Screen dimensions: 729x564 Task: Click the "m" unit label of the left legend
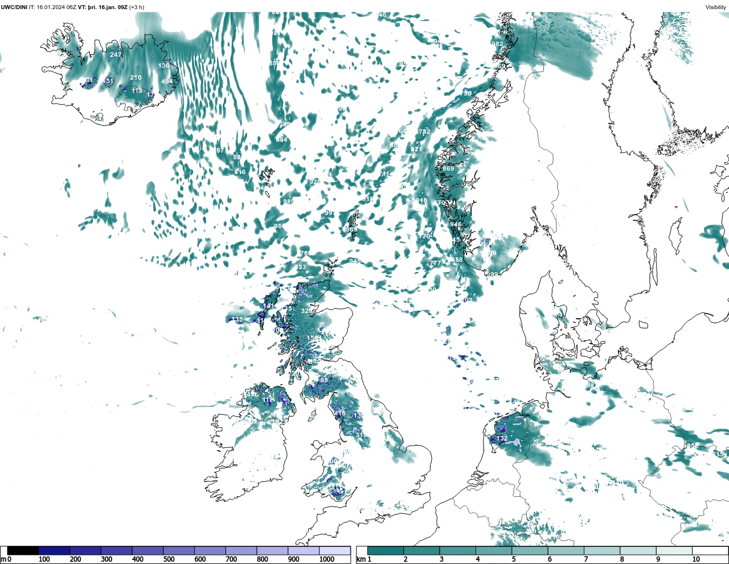(x=3, y=559)
